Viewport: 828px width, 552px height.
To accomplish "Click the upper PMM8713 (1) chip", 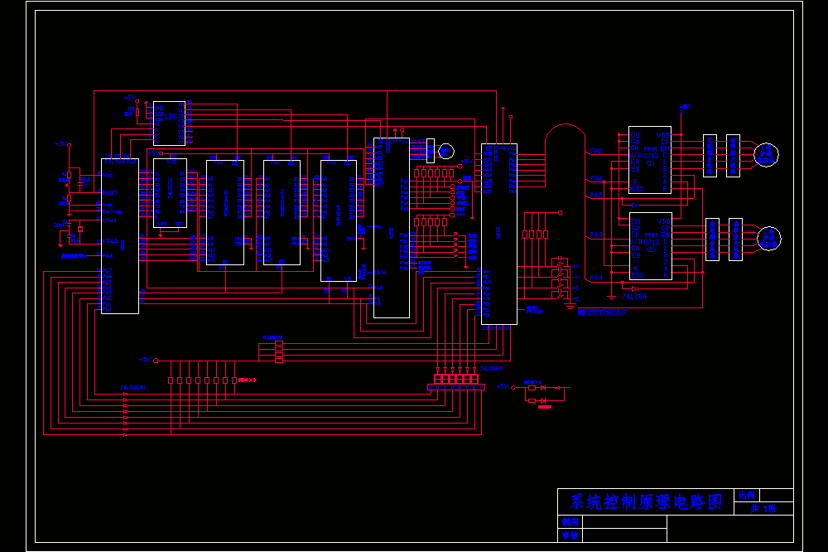I will pyautogui.click(x=649, y=160).
